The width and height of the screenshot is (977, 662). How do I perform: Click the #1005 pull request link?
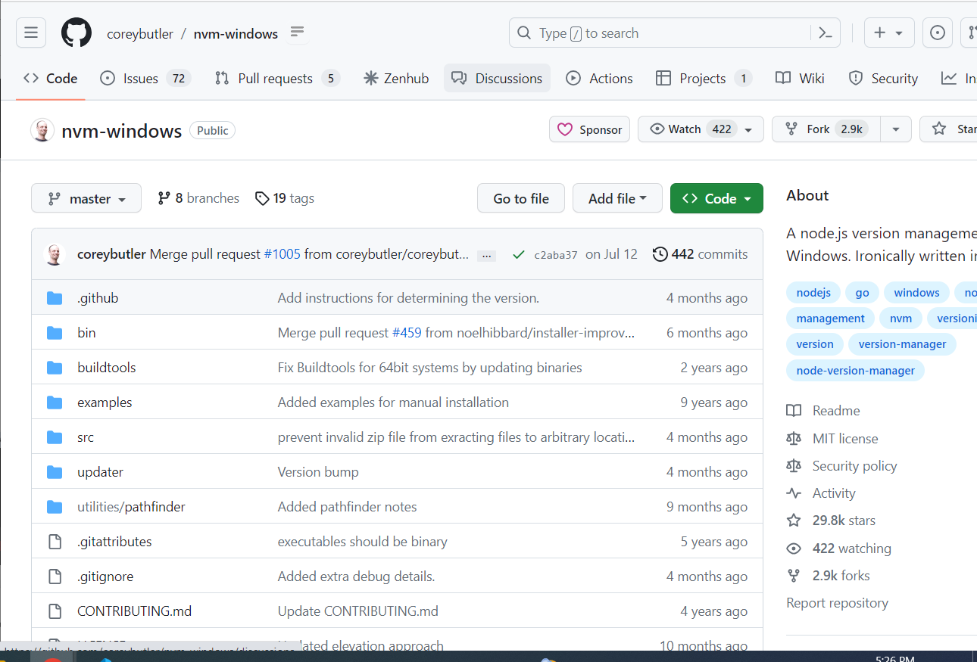click(282, 254)
